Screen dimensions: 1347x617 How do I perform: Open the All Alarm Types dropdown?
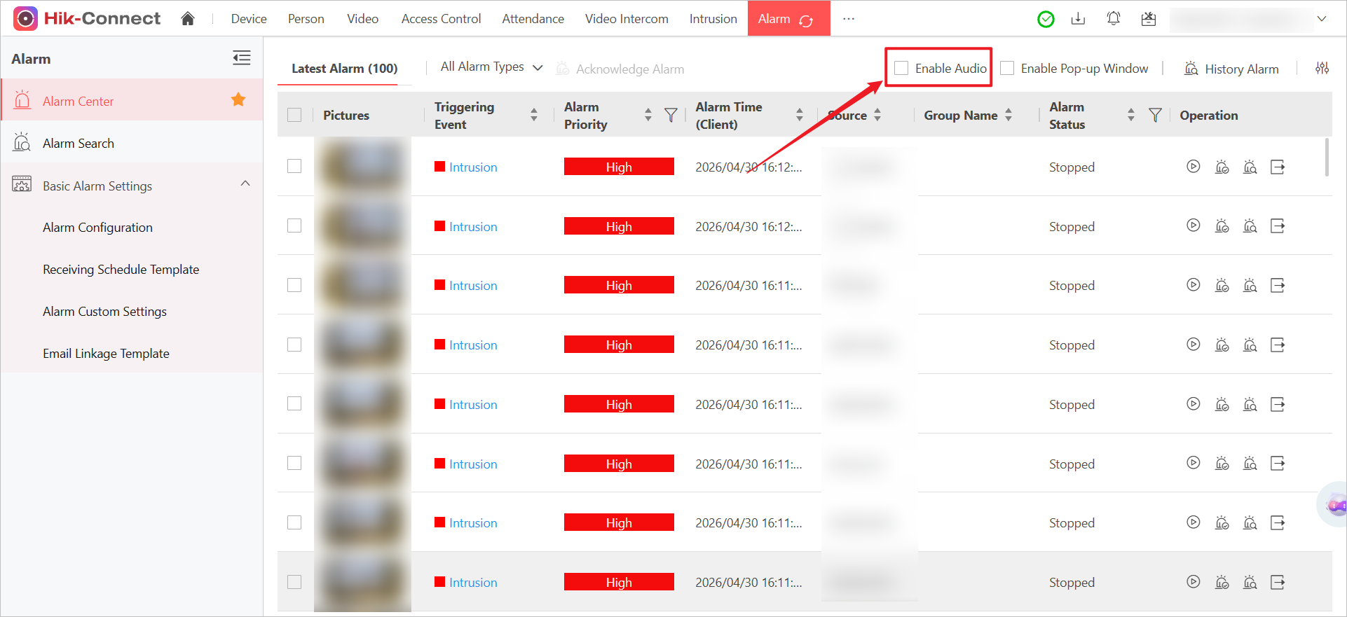click(491, 67)
